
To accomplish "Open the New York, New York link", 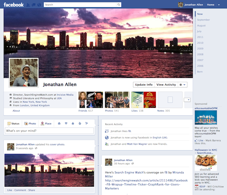I will (35, 102).
